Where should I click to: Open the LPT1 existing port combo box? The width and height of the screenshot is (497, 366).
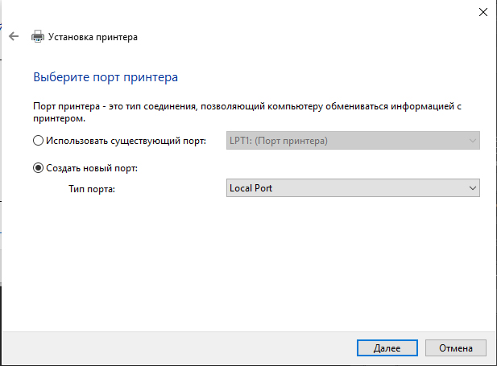point(353,140)
